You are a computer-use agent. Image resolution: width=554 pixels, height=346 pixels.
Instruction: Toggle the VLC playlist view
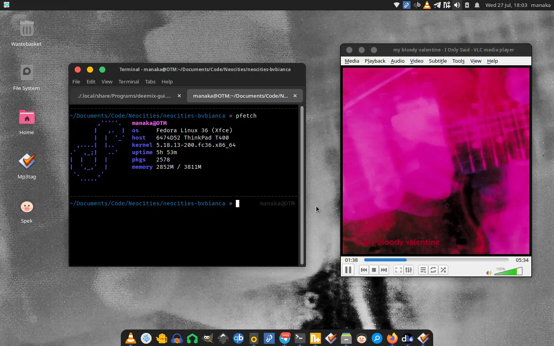tap(423, 270)
